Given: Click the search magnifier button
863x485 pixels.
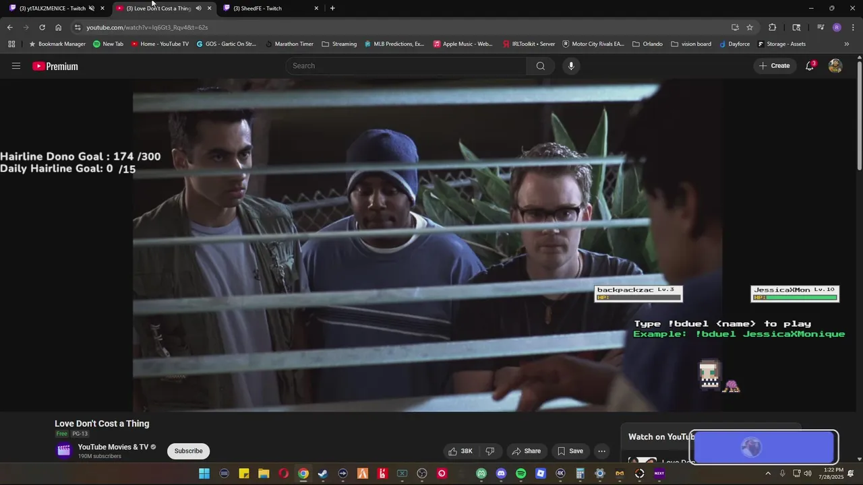Looking at the screenshot, I should coord(540,66).
